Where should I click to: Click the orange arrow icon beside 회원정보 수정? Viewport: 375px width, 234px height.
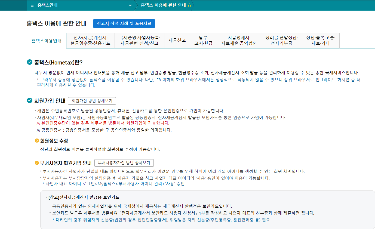click(x=37, y=141)
